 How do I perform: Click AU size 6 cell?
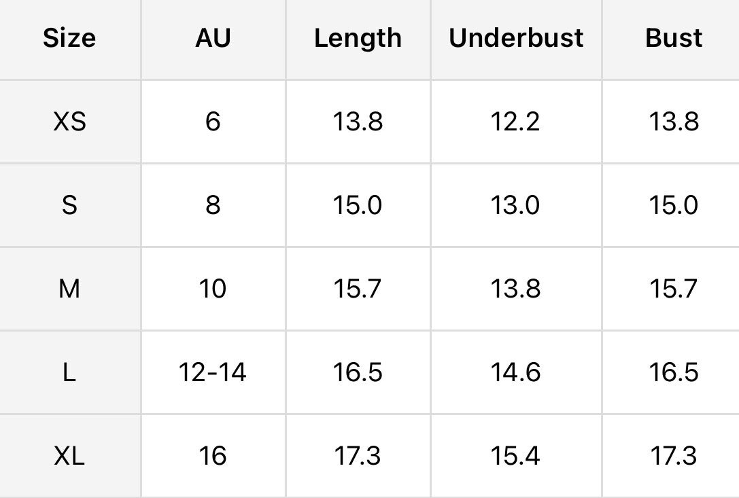coord(213,122)
